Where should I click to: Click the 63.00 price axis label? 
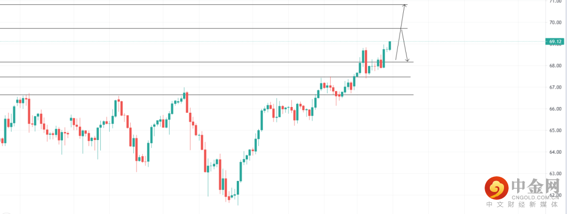coord(554,174)
